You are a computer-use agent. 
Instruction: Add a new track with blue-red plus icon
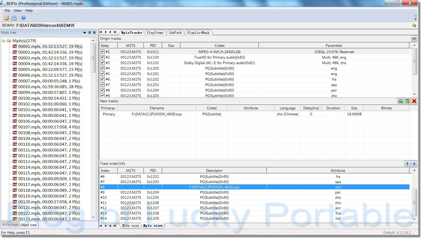click(400, 101)
